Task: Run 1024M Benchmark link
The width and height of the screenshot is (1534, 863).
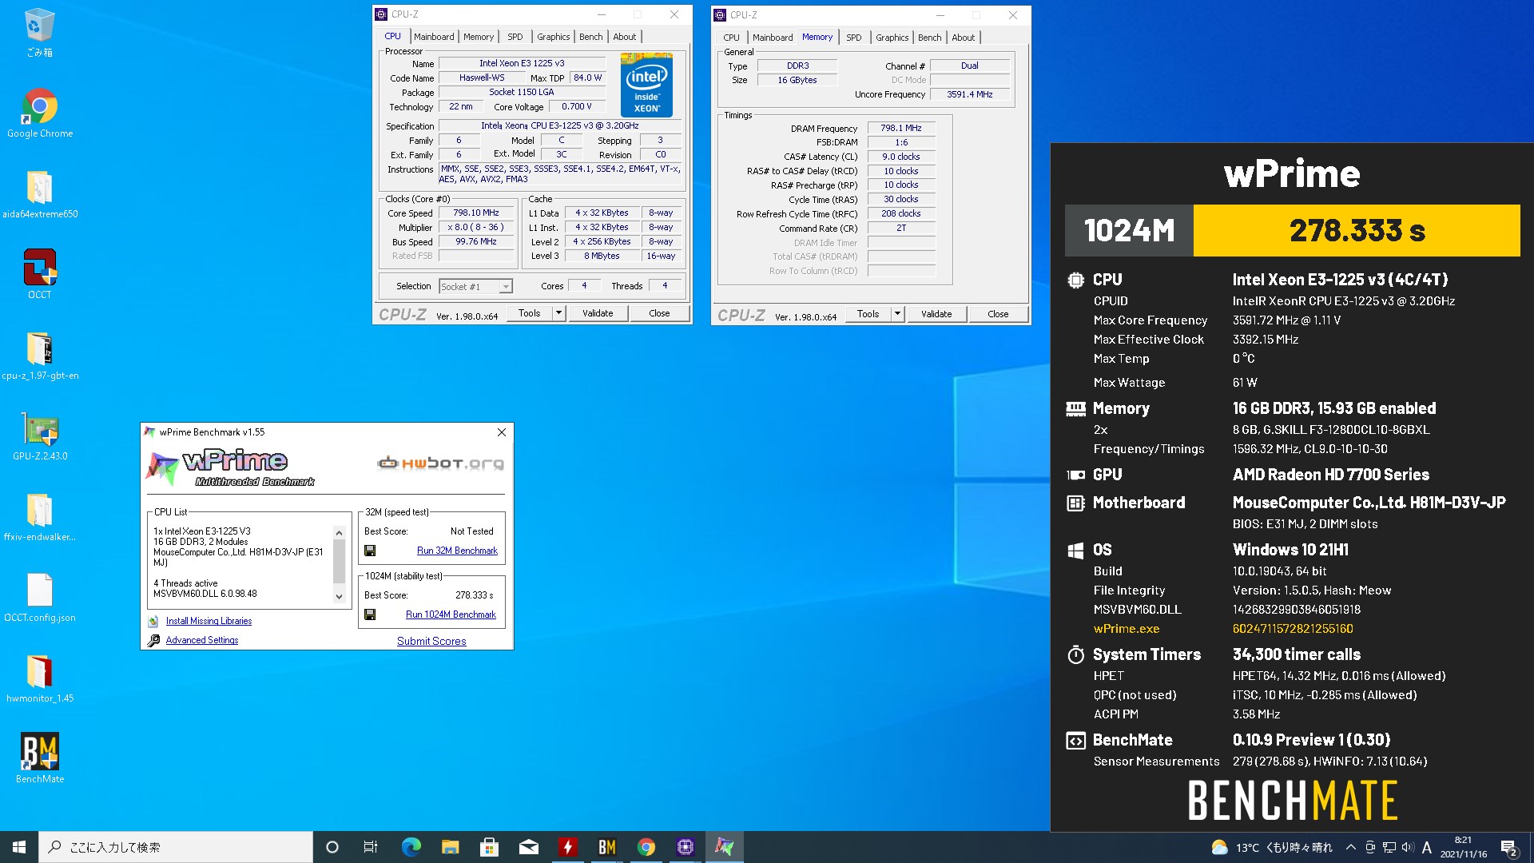Action: [451, 614]
